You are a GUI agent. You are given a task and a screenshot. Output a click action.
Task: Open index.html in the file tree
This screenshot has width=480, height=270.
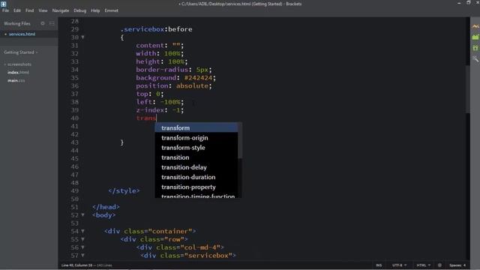pos(18,73)
